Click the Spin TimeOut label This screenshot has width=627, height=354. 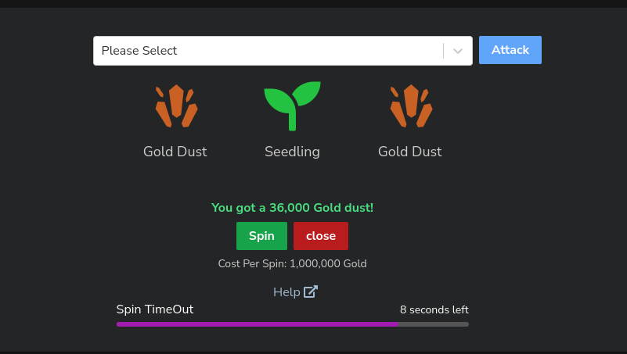point(155,309)
